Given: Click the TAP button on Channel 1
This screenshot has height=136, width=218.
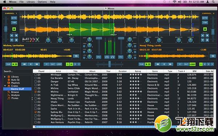Looking at the screenshot, I should (x=14, y=22).
